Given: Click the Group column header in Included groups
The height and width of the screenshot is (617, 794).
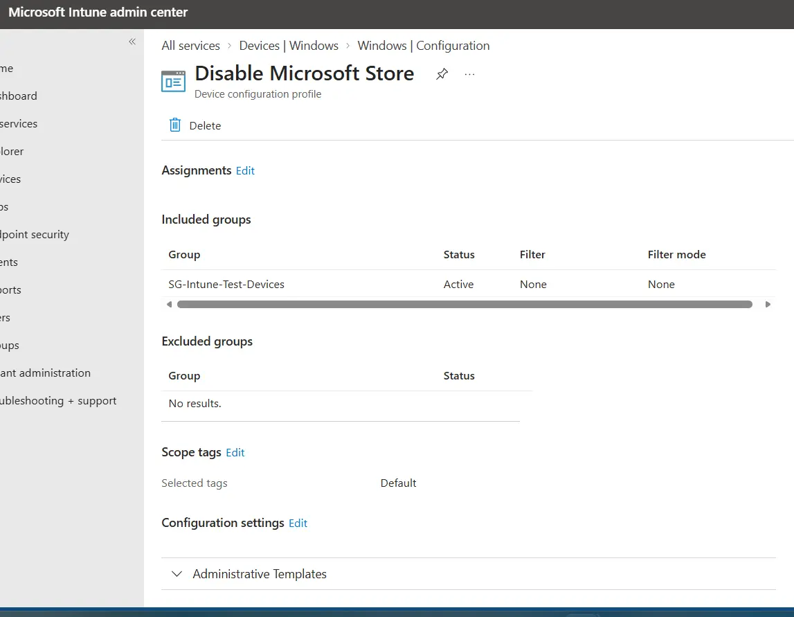Looking at the screenshot, I should coord(184,254).
